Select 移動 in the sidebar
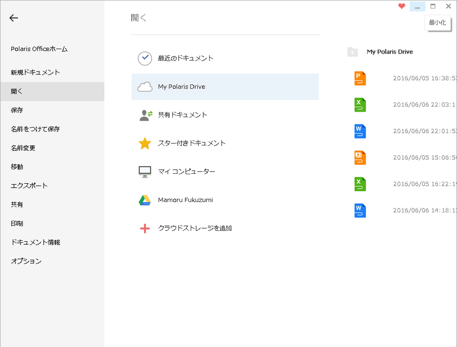 [53, 167]
